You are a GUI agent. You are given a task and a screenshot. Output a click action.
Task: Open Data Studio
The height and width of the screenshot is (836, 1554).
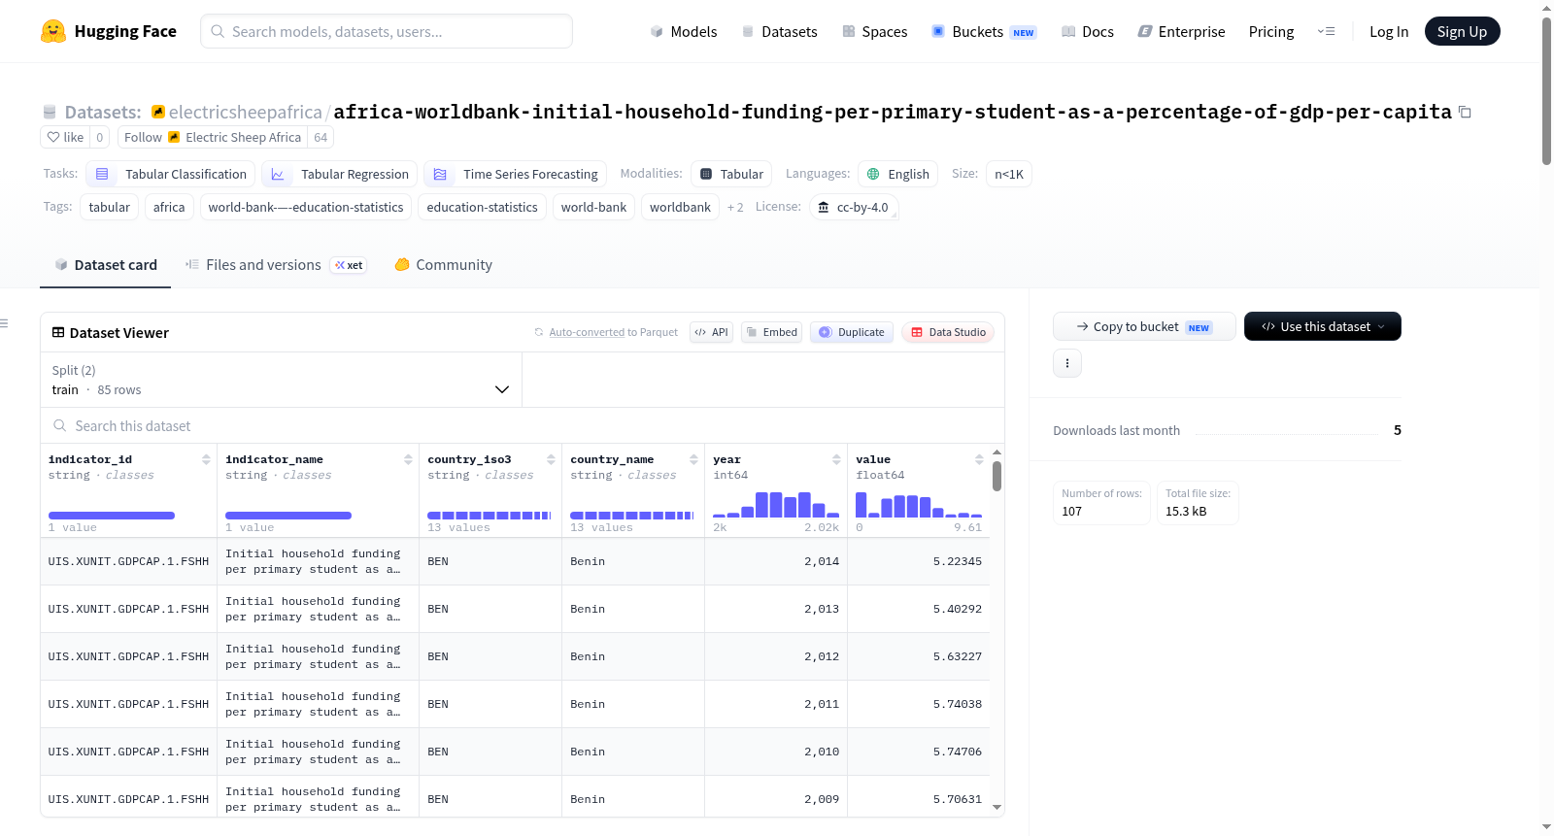pos(948,332)
